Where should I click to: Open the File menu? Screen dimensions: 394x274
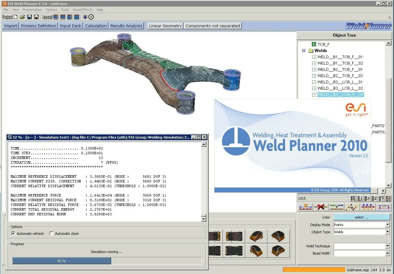tap(6, 10)
